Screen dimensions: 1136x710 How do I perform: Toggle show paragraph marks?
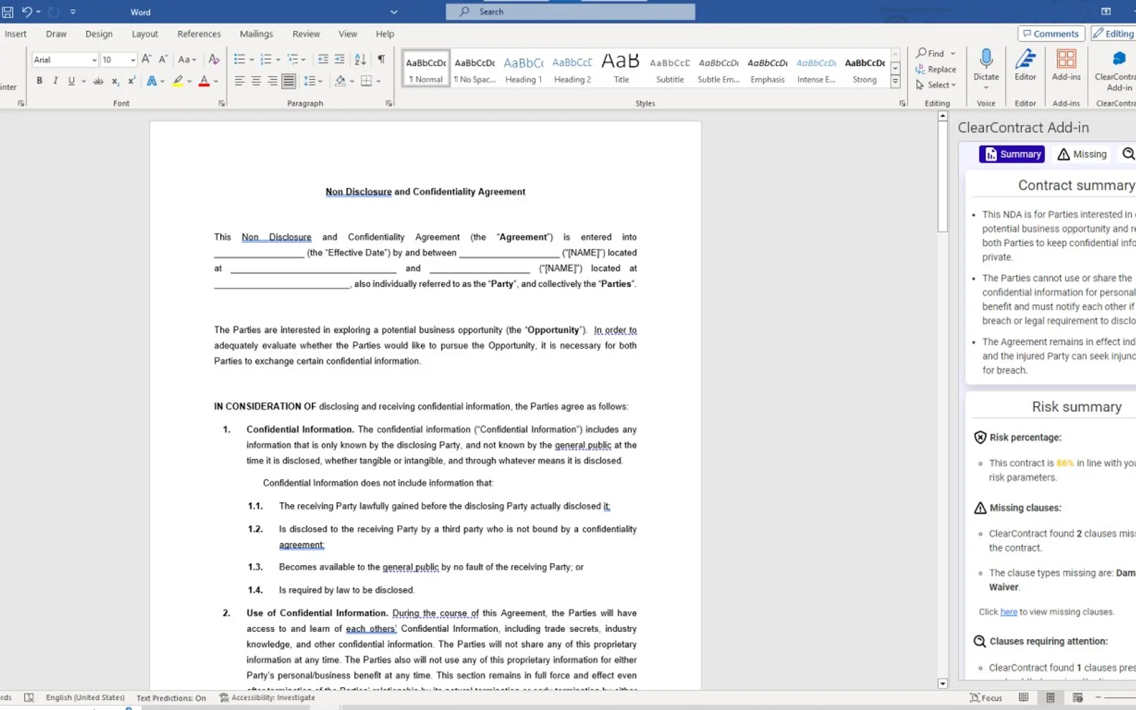(x=381, y=60)
